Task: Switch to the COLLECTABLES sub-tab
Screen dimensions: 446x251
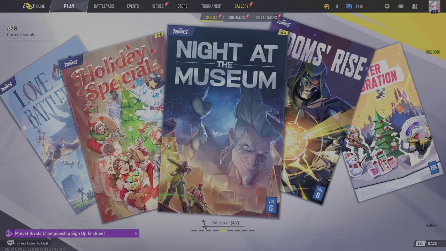Action: point(266,17)
